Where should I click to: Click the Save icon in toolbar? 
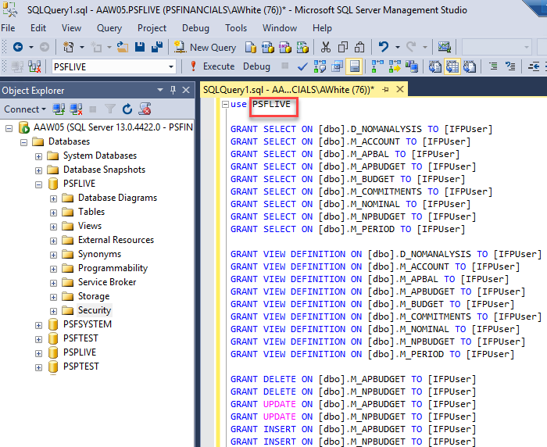pyautogui.click(x=140, y=47)
